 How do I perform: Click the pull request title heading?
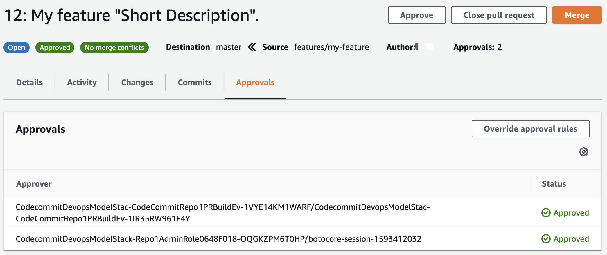click(132, 15)
